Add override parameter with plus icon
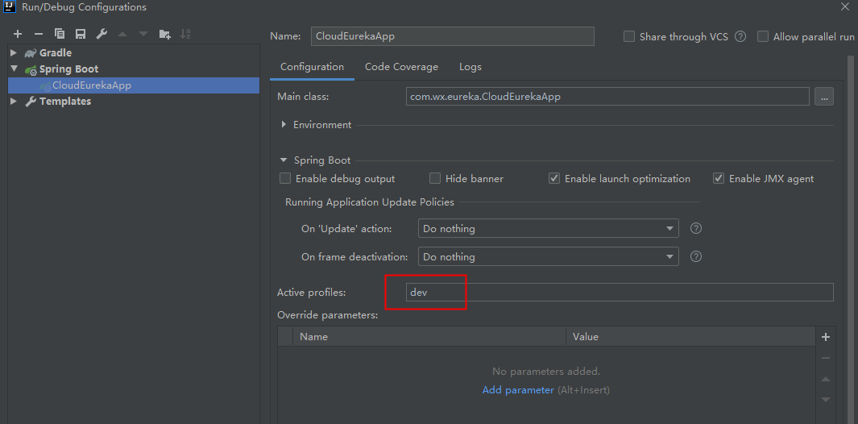Viewport: 858px width, 424px height. point(827,337)
